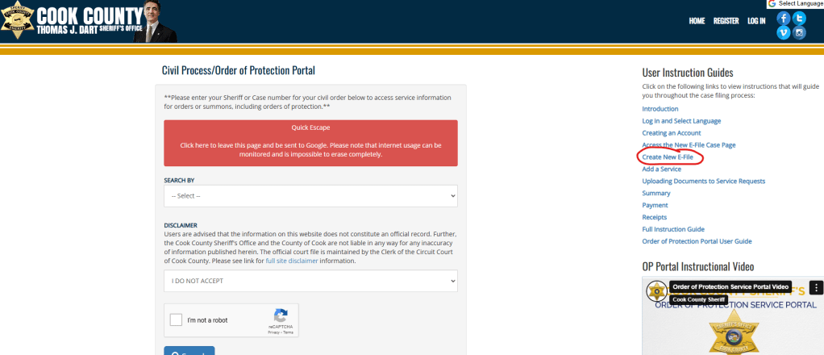The width and height of the screenshot is (824, 355).
Task: Open the Create New E-File guide link
Action: coord(668,157)
